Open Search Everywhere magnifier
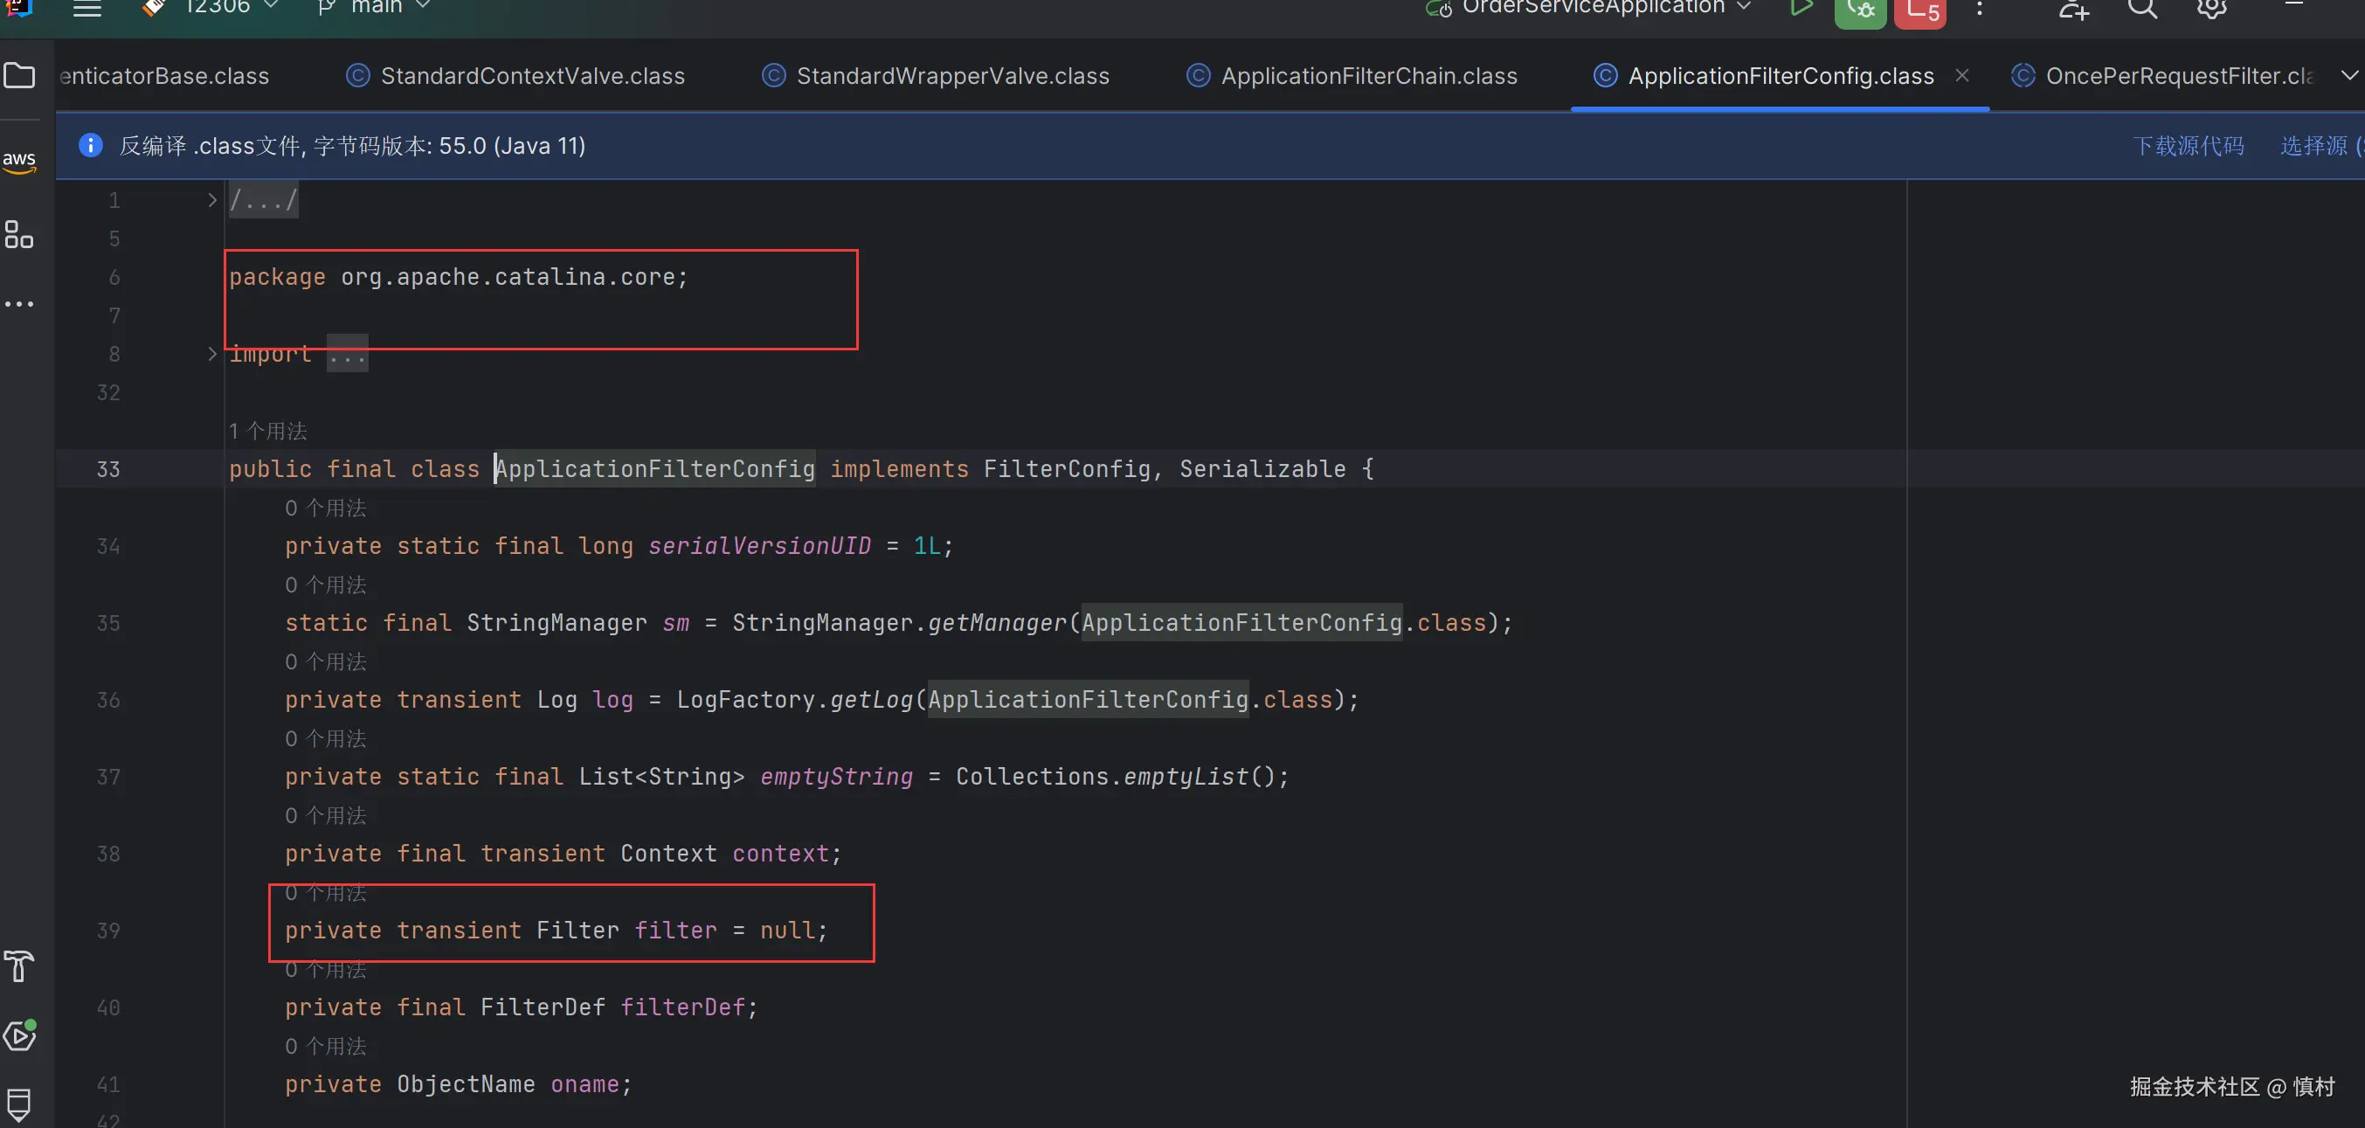This screenshot has height=1128, width=2365. [2142, 10]
